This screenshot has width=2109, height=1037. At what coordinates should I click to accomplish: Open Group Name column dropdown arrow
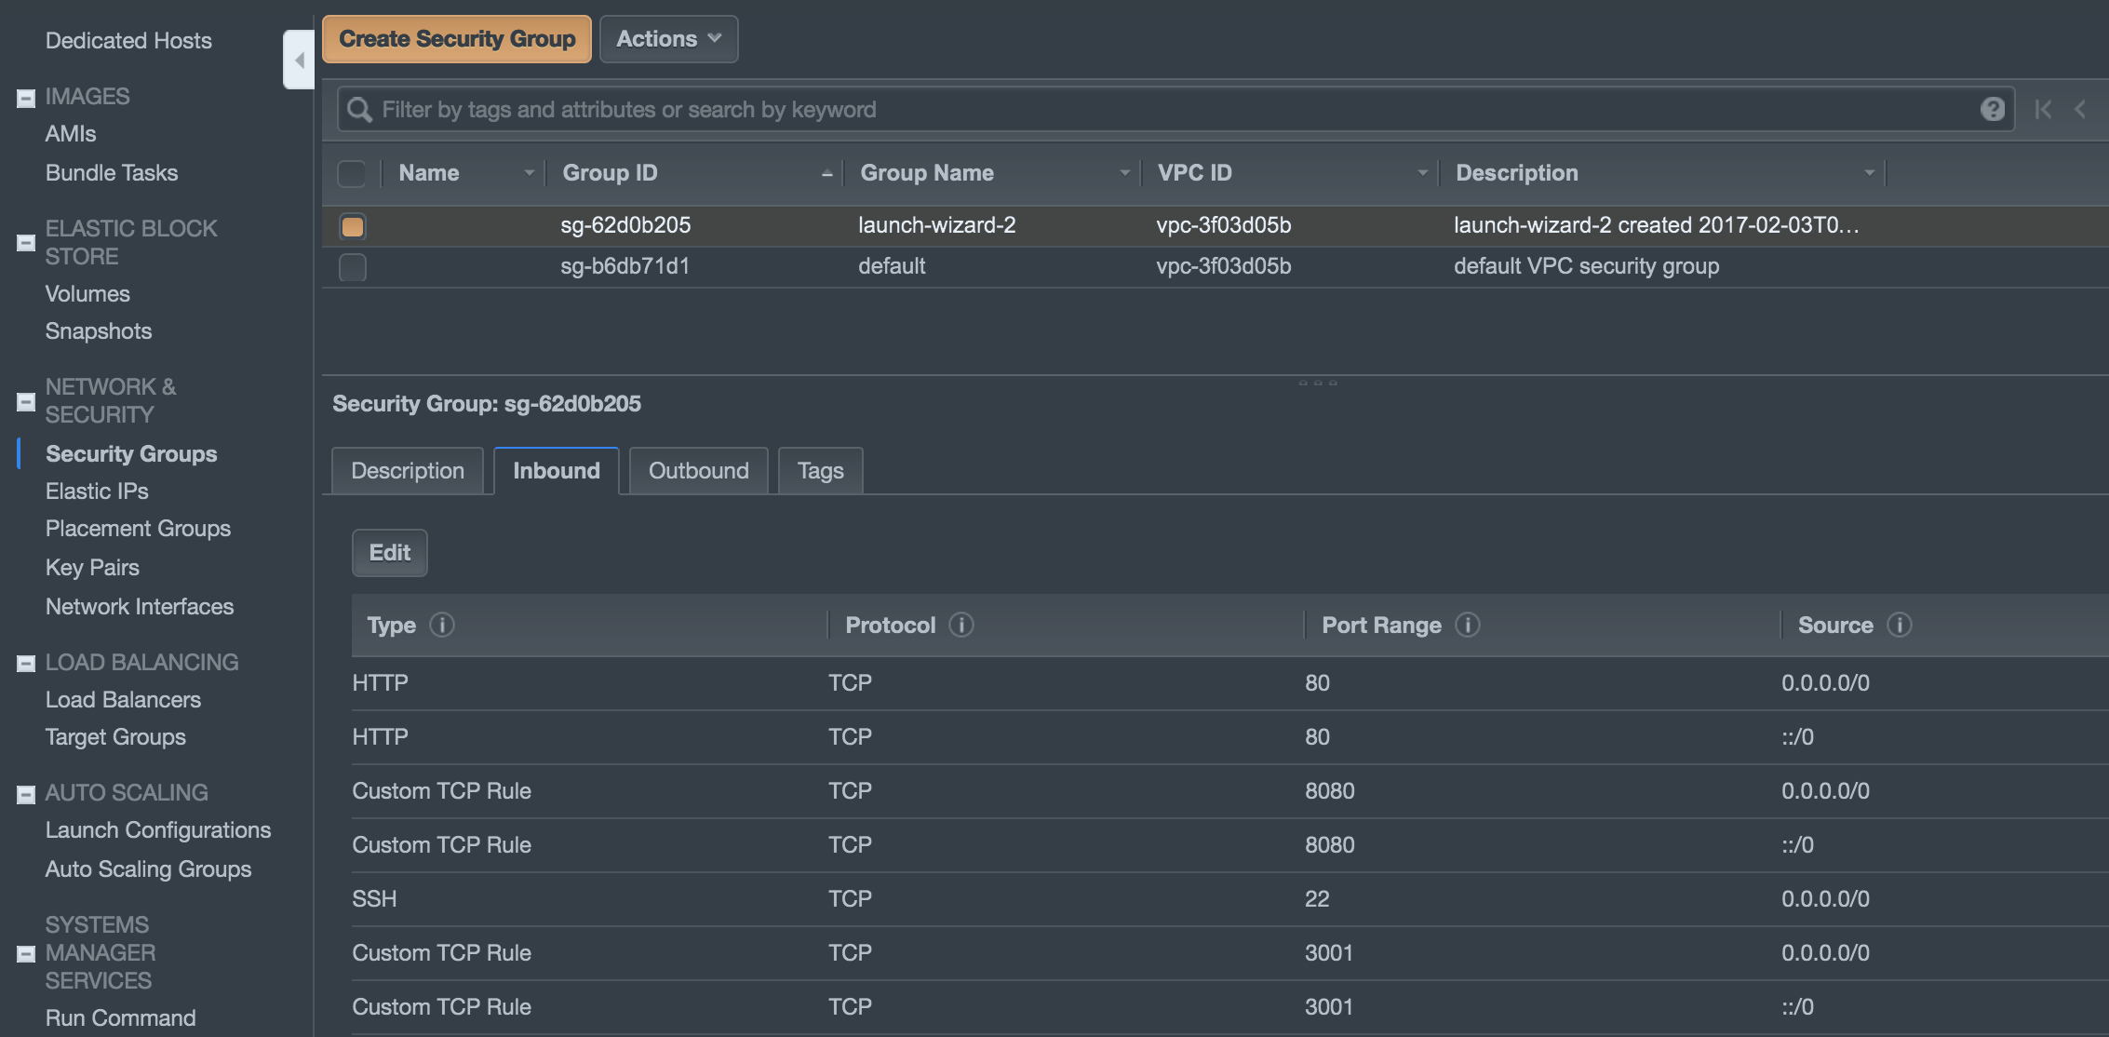[x=1124, y=173]
